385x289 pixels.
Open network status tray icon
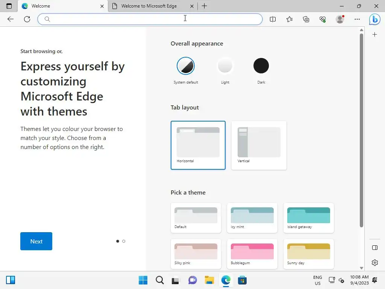[x=332, y=280]
